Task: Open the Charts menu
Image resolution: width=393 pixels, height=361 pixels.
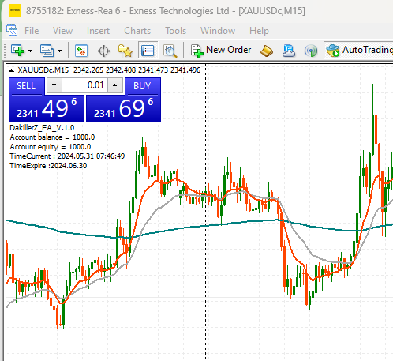Action: point(137,31)
